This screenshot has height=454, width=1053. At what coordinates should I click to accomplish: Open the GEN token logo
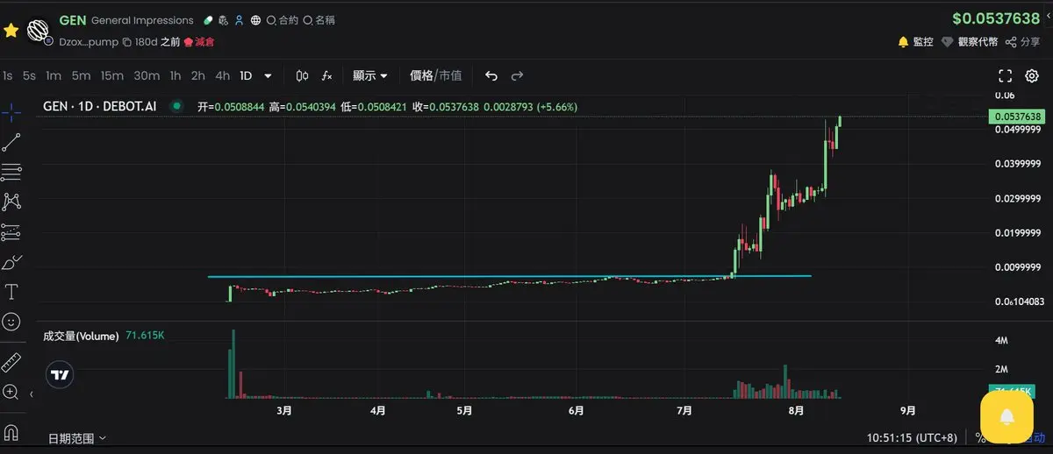click(38, 31)
